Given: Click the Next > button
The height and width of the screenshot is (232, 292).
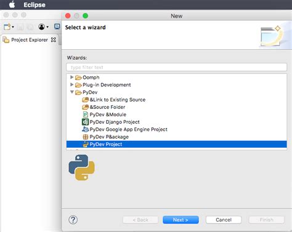Looking at the screenshot, I should coord(180,220).
